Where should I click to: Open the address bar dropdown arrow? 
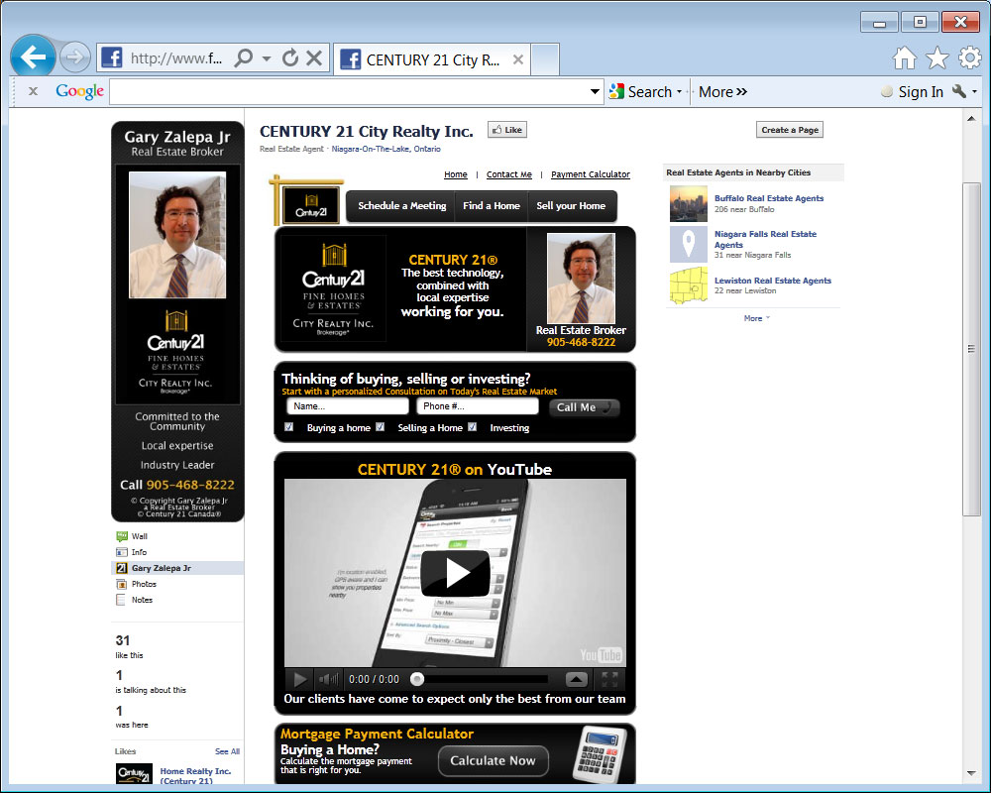pos(267,58)
